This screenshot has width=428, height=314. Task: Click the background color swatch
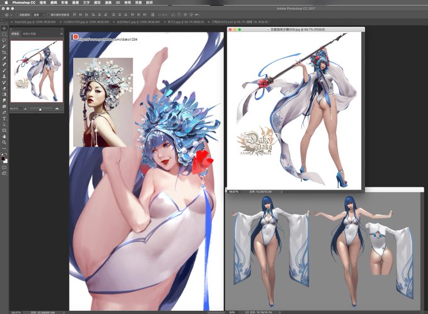click(x=6, y=161)
